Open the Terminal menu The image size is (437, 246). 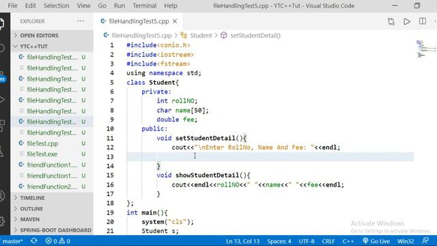144,5
